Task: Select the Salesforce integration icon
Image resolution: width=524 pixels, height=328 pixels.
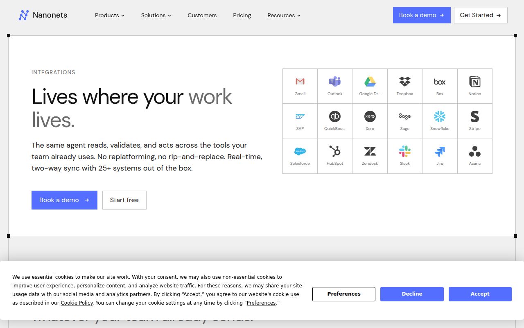Action: (300, 151)
